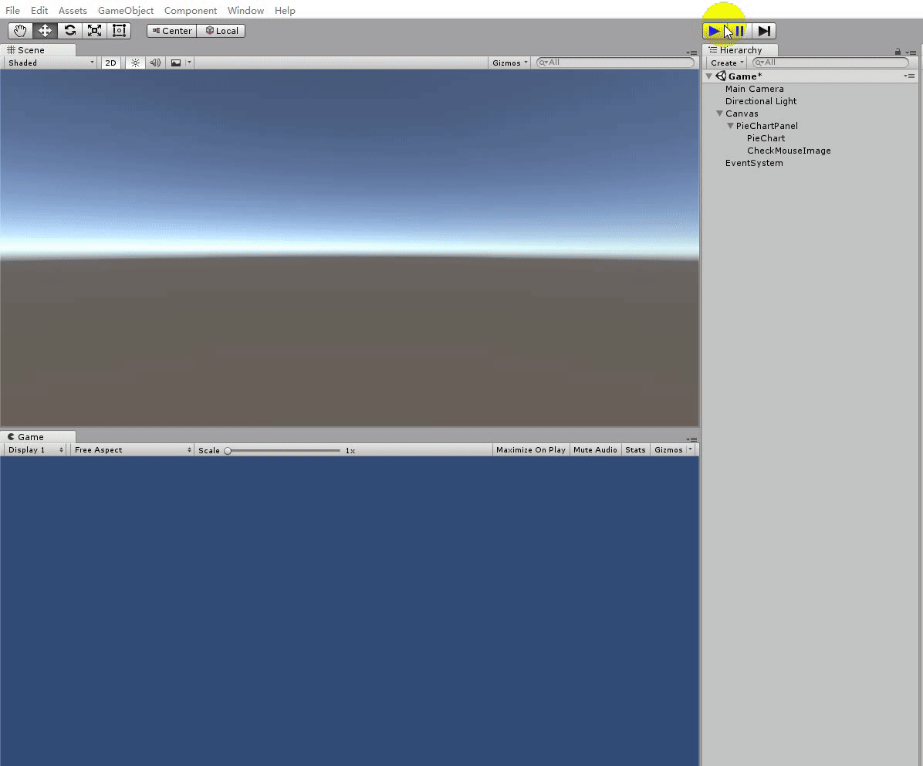923x766 pixels.
Task: Toggle the Hierarchy lock icon
Action: [898, 52]
